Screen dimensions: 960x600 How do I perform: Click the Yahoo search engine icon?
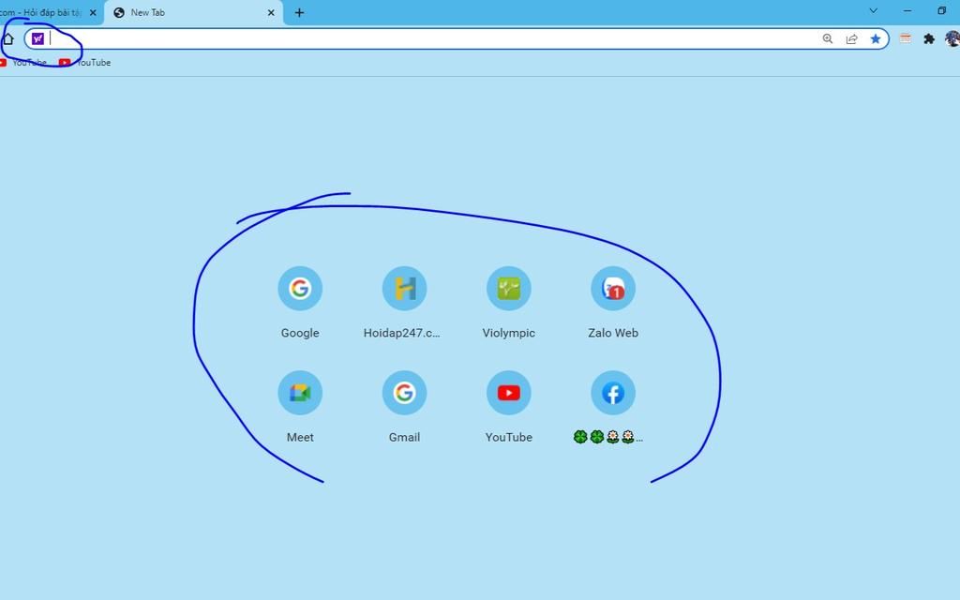click(x=37, y=38)
